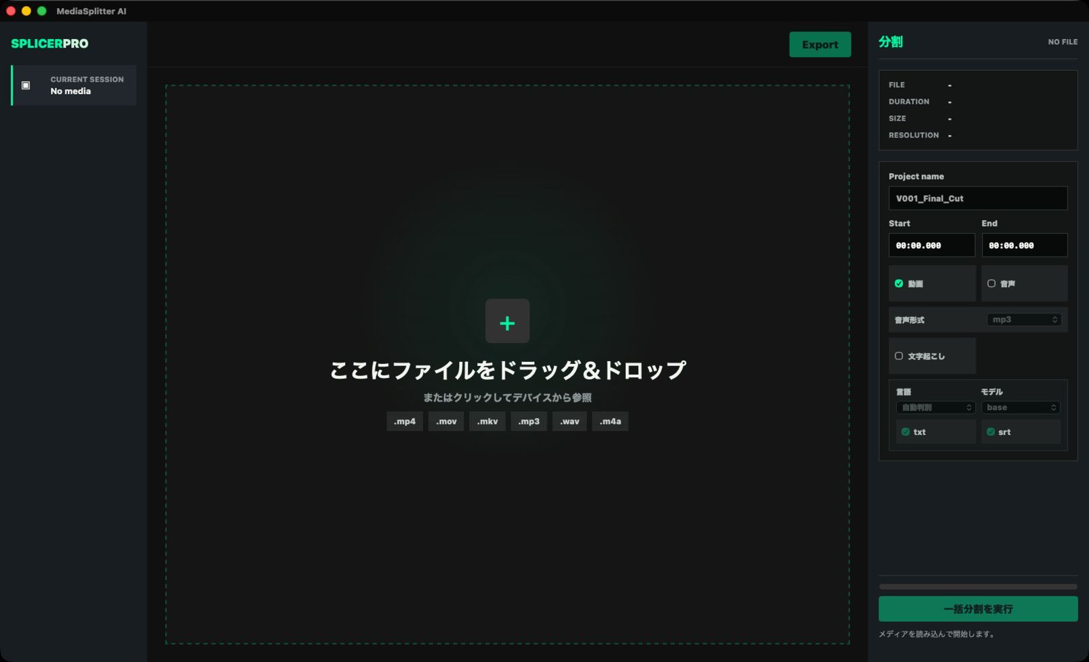Click the progress bar above the split button
This screenshot has width=1089, height=662.
[978, 587]
